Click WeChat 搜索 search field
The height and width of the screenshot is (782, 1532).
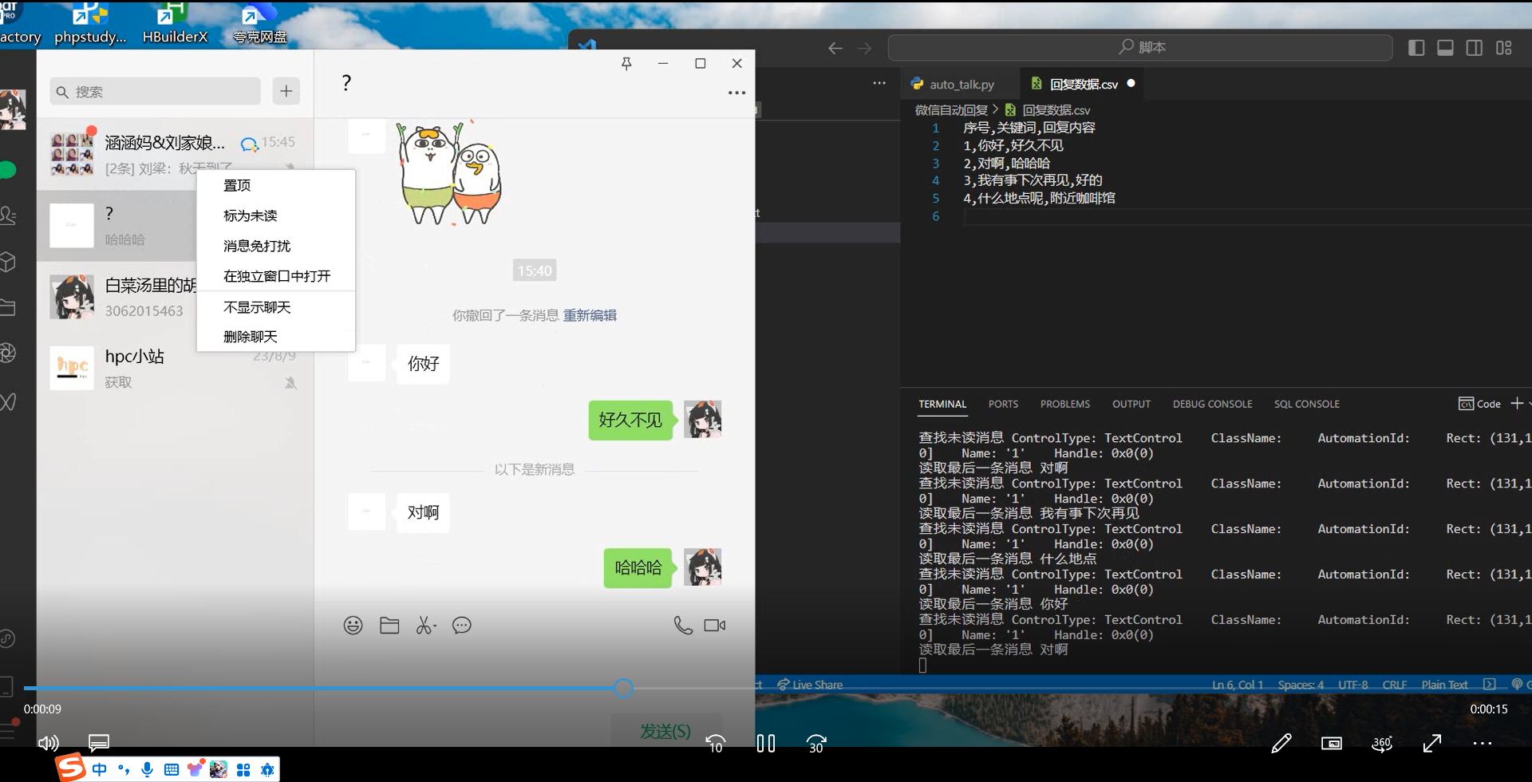(x=156, y=91)
